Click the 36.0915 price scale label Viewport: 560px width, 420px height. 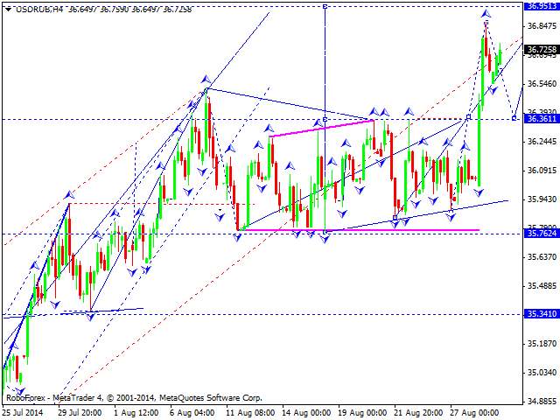tap(542, 171)
